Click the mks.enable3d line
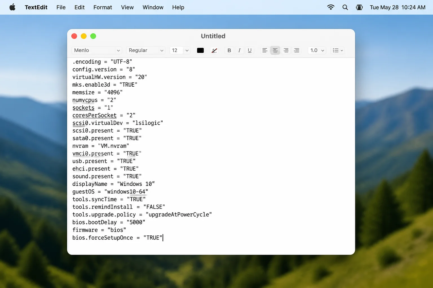This screenshot has height=288, width=433. coord(105,84)
